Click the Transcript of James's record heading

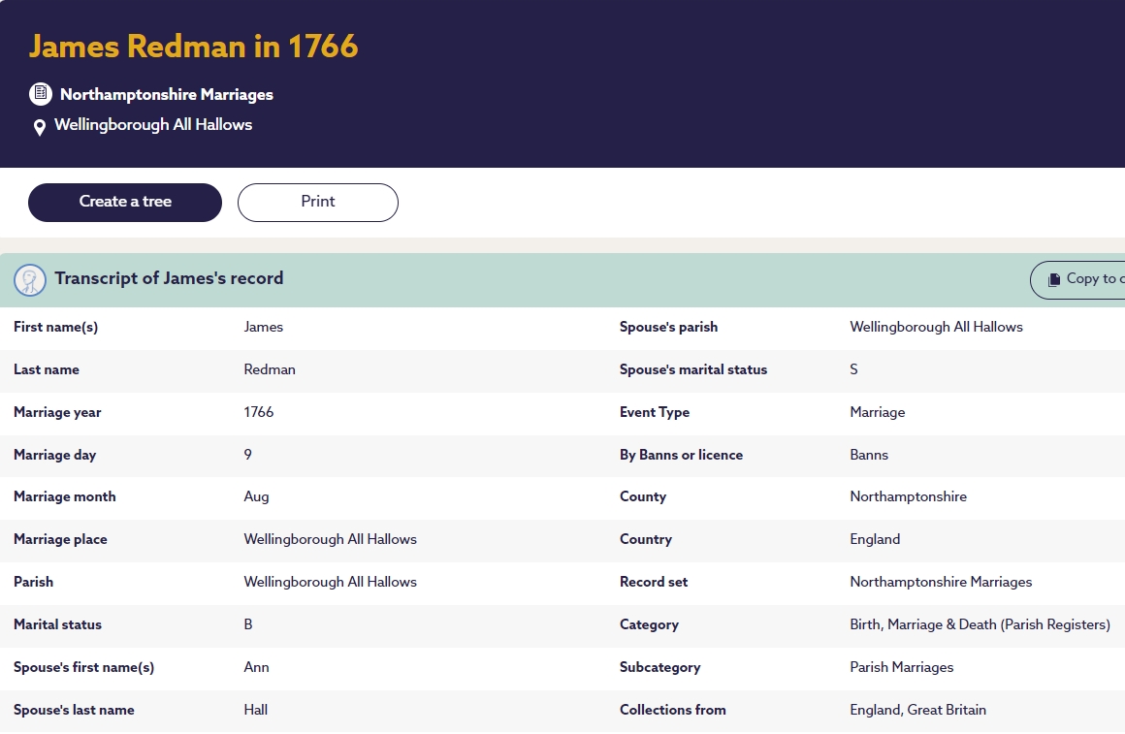point(170,278)
